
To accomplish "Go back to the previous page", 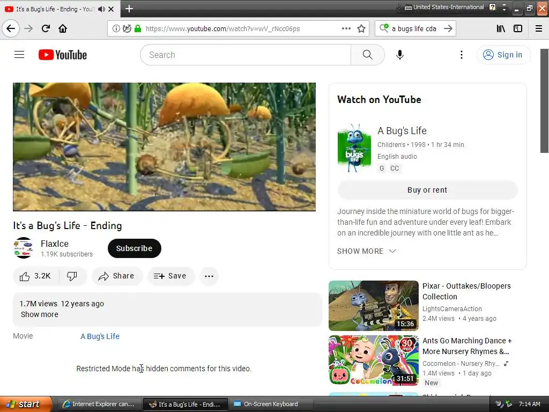I will click(x=11, y=28).
